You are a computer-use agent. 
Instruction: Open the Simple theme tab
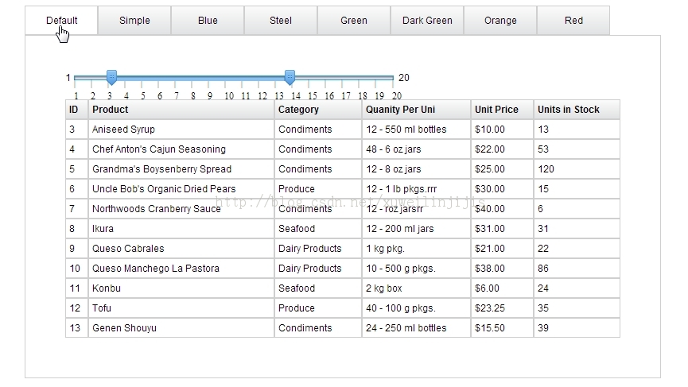[x=134, y=21]
